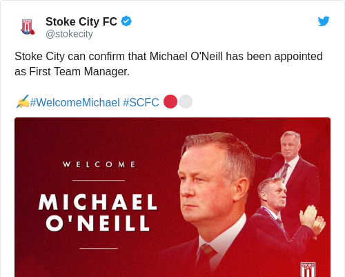Click the white circle emoji
This screenshot has width=345, height=277.
[186, 102]
